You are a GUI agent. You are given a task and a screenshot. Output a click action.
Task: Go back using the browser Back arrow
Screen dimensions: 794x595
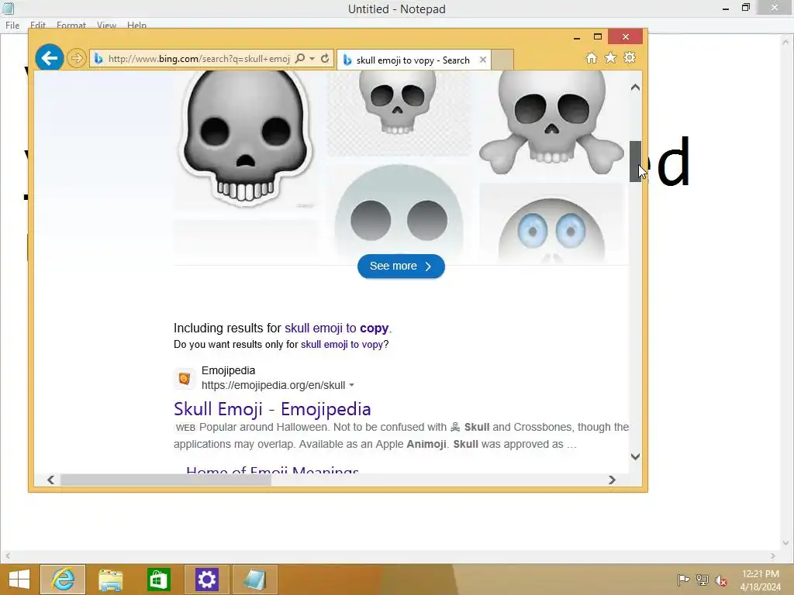pos(49,58)
